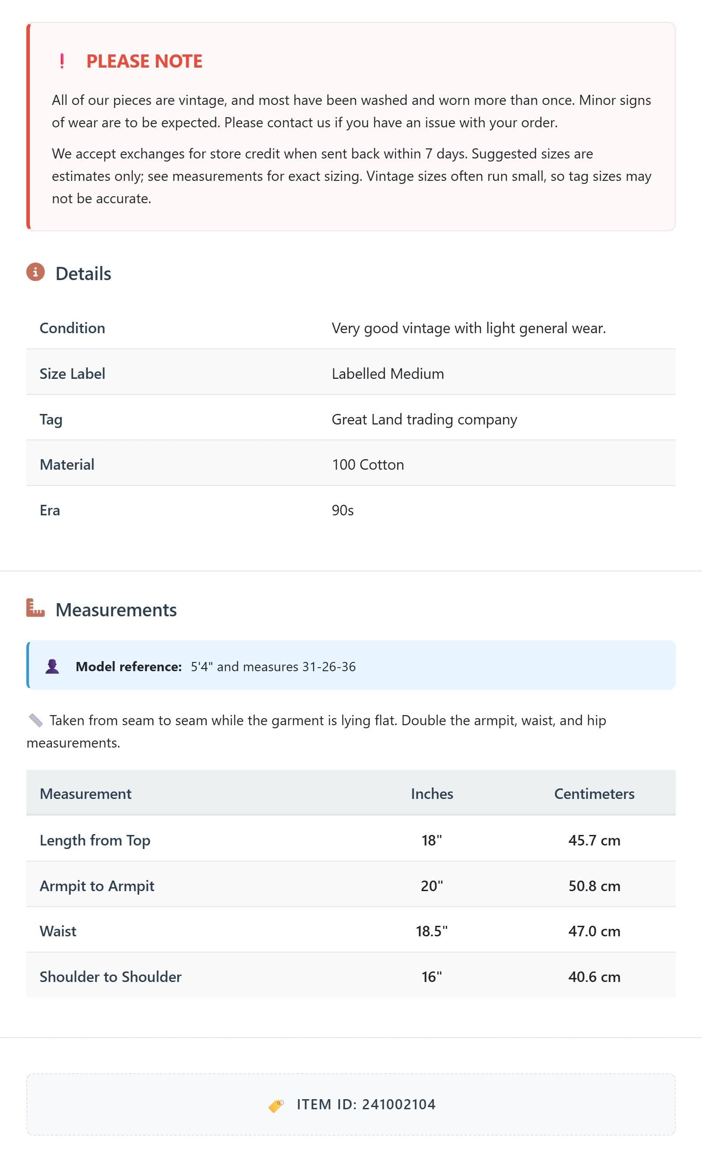Click the Length from Top row label
This screenshot has width=702, height=1158.
(95, 840)
